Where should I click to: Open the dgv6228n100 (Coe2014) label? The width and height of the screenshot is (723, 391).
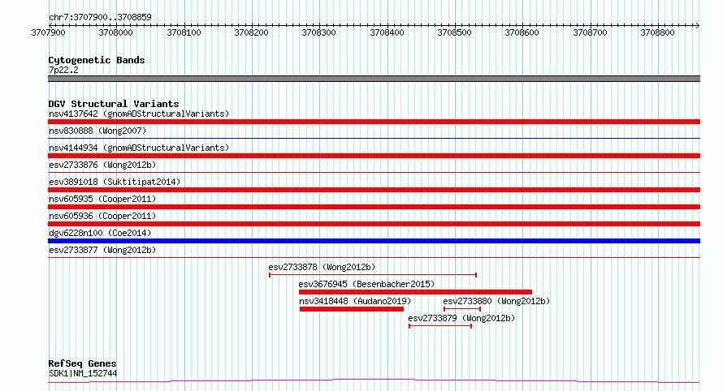pyautogui.click(x=100, y=233)
